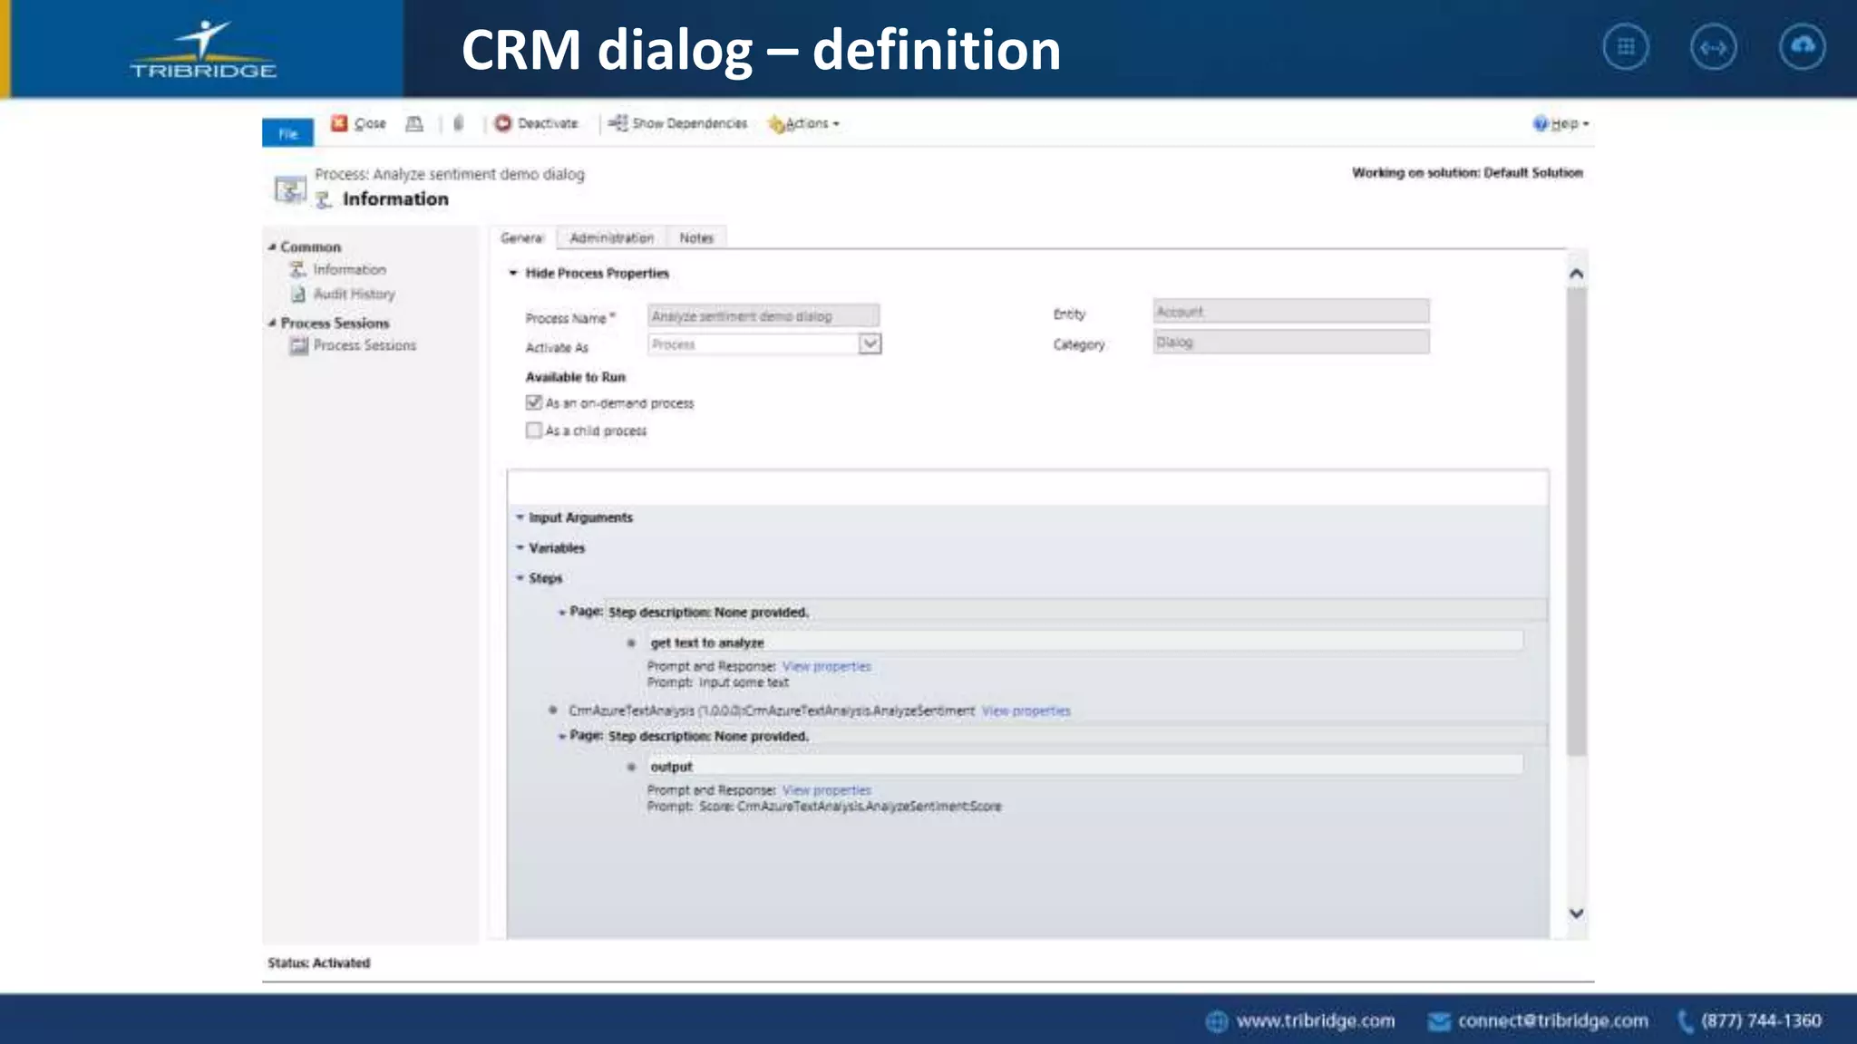Enable 'As a child process' checkbox
Screen dimensions: 1857x1044
(x=534, y=430)
